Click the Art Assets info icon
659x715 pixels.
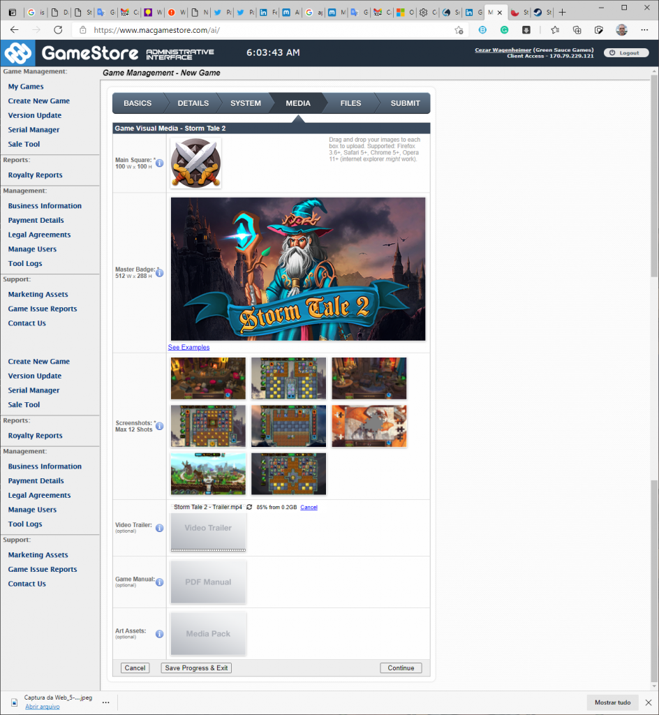tap(159, 634)
